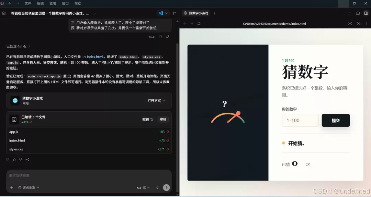371x197 pixels.
Task: Send message with the up arrow button
Action: 166,187
